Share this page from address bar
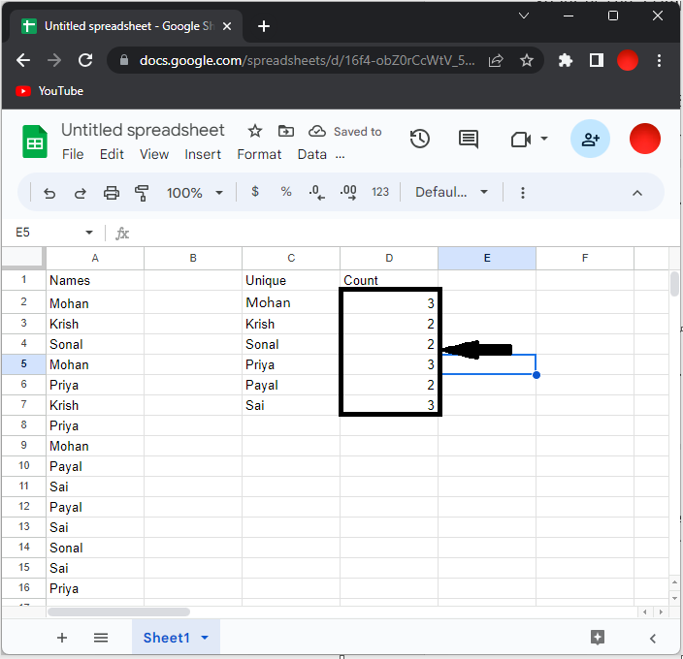The height and width of the screenshot is (659, 683). point(496,60)
